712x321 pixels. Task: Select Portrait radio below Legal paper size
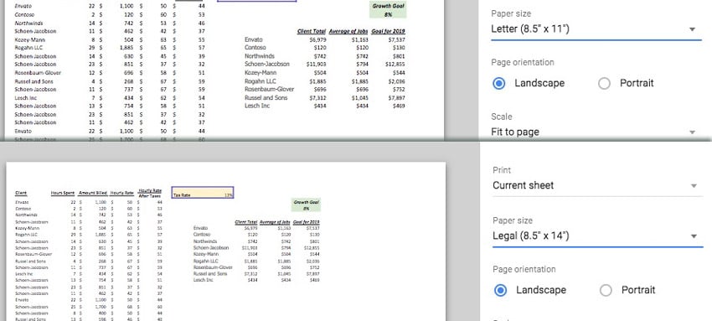pos(606,290)
